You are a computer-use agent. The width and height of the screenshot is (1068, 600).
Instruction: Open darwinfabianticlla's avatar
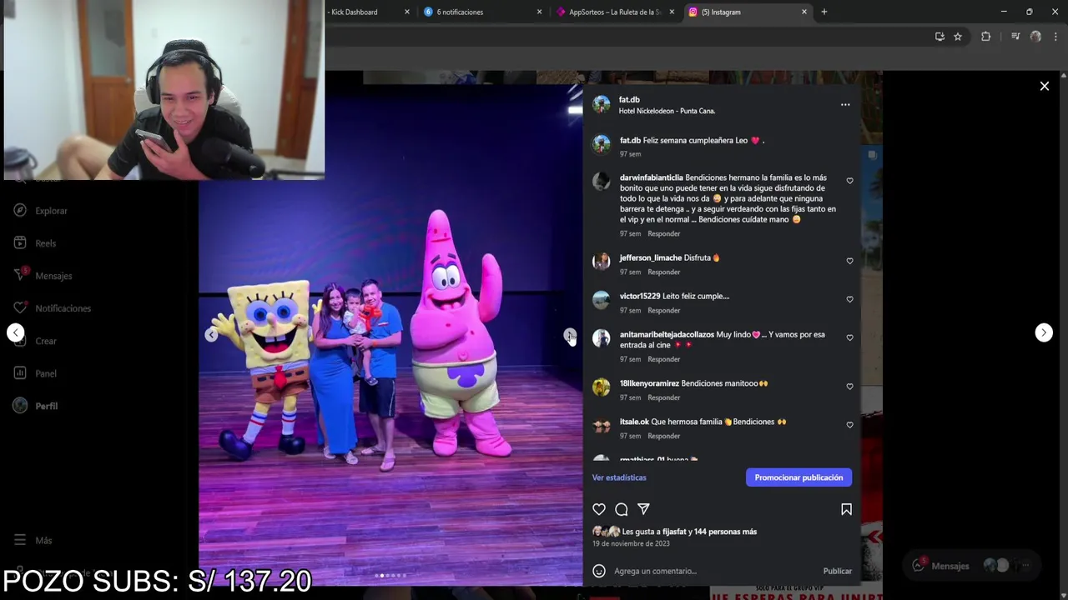pyautogui.click(x=601, y=182)
